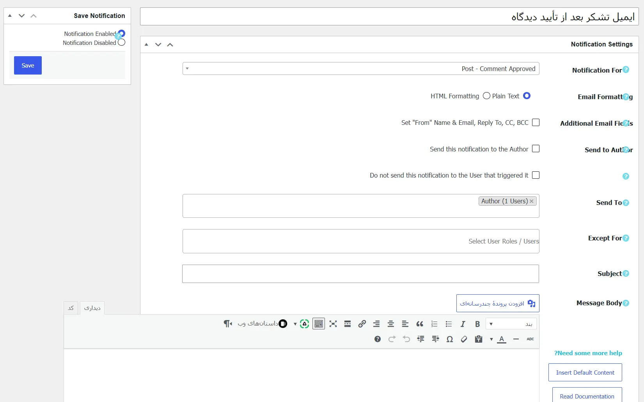Move the Notification Settings panel down

(158, 44)
